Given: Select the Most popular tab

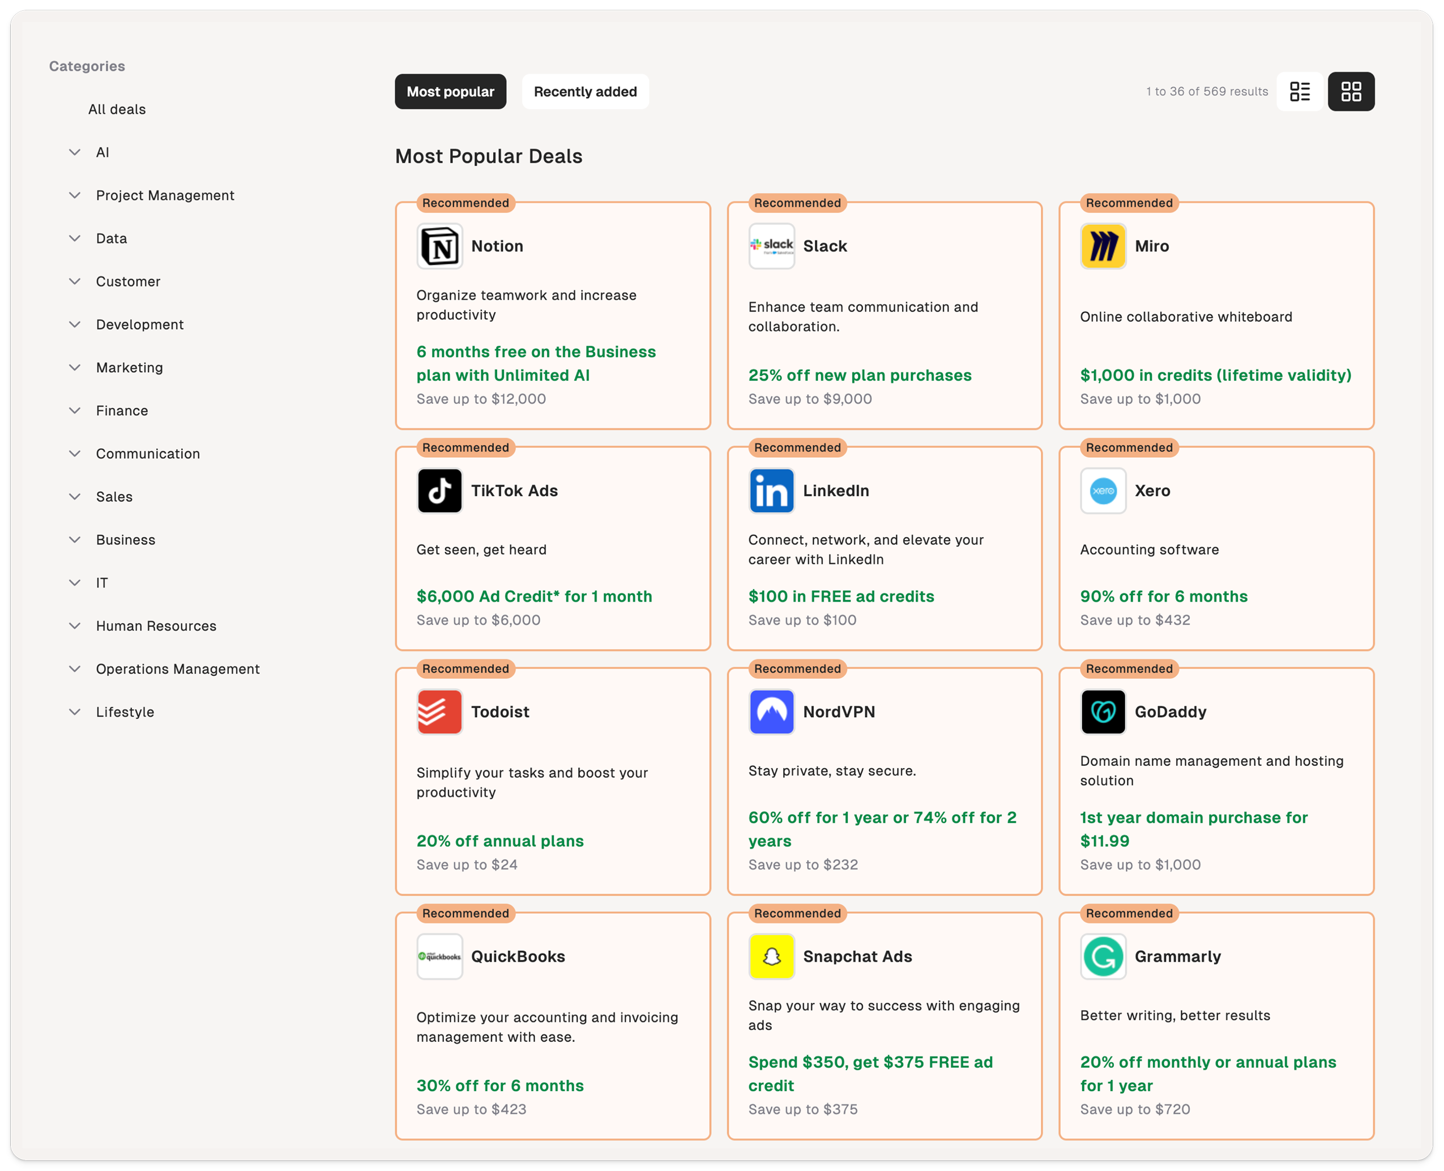Looking at the screenshot, I should [x=450, y=92].
